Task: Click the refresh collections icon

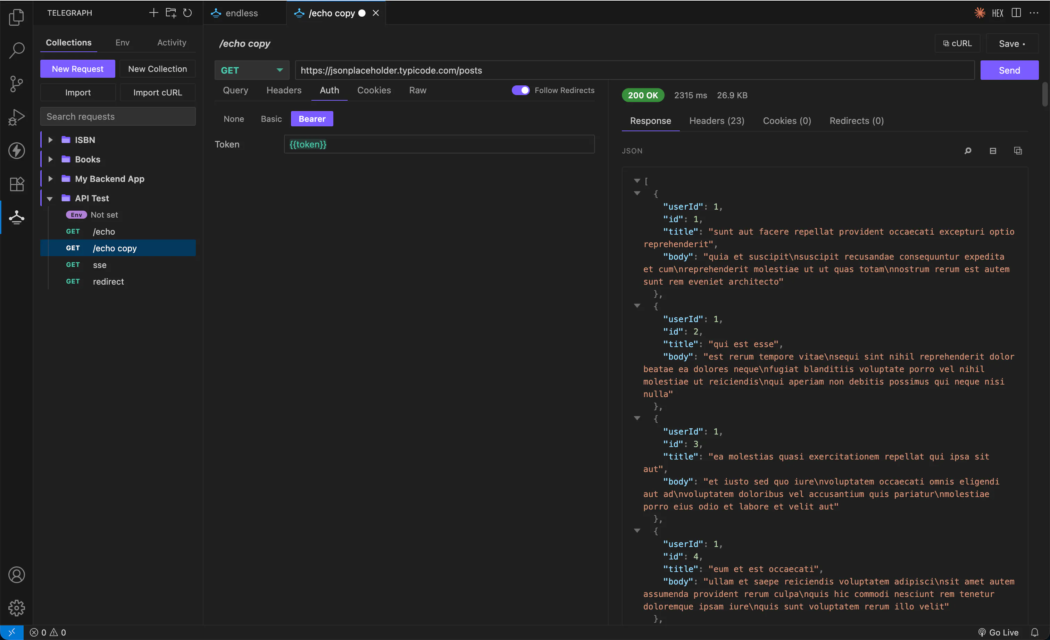Action: click(187, 13)
